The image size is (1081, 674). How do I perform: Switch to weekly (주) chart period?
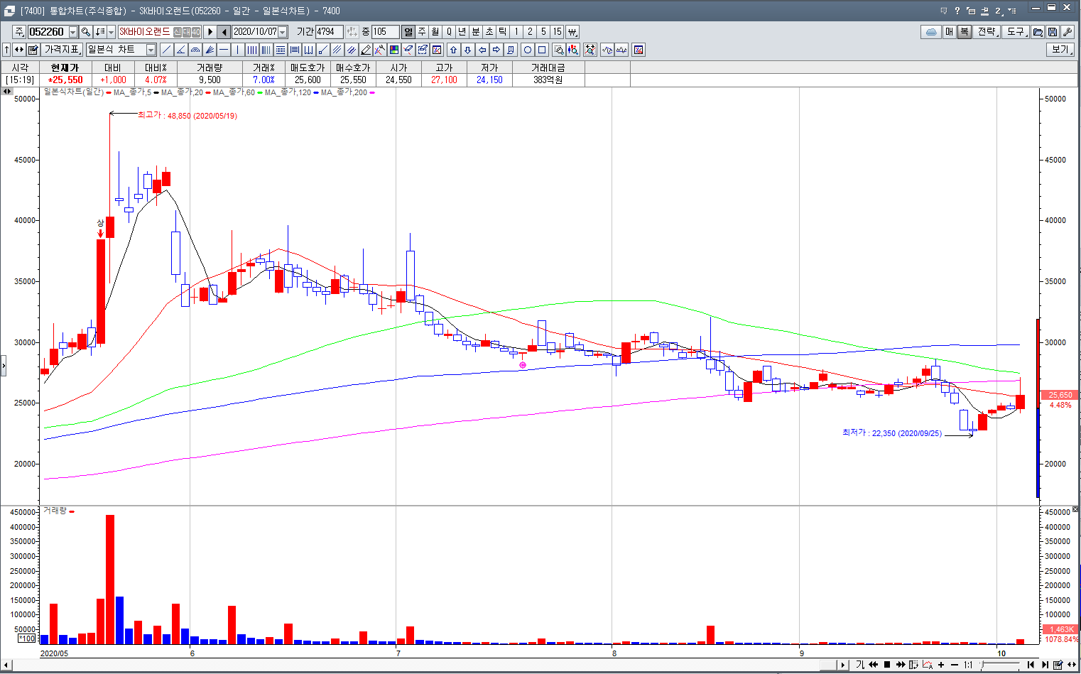pyautogui.click(x=422, y=32)
